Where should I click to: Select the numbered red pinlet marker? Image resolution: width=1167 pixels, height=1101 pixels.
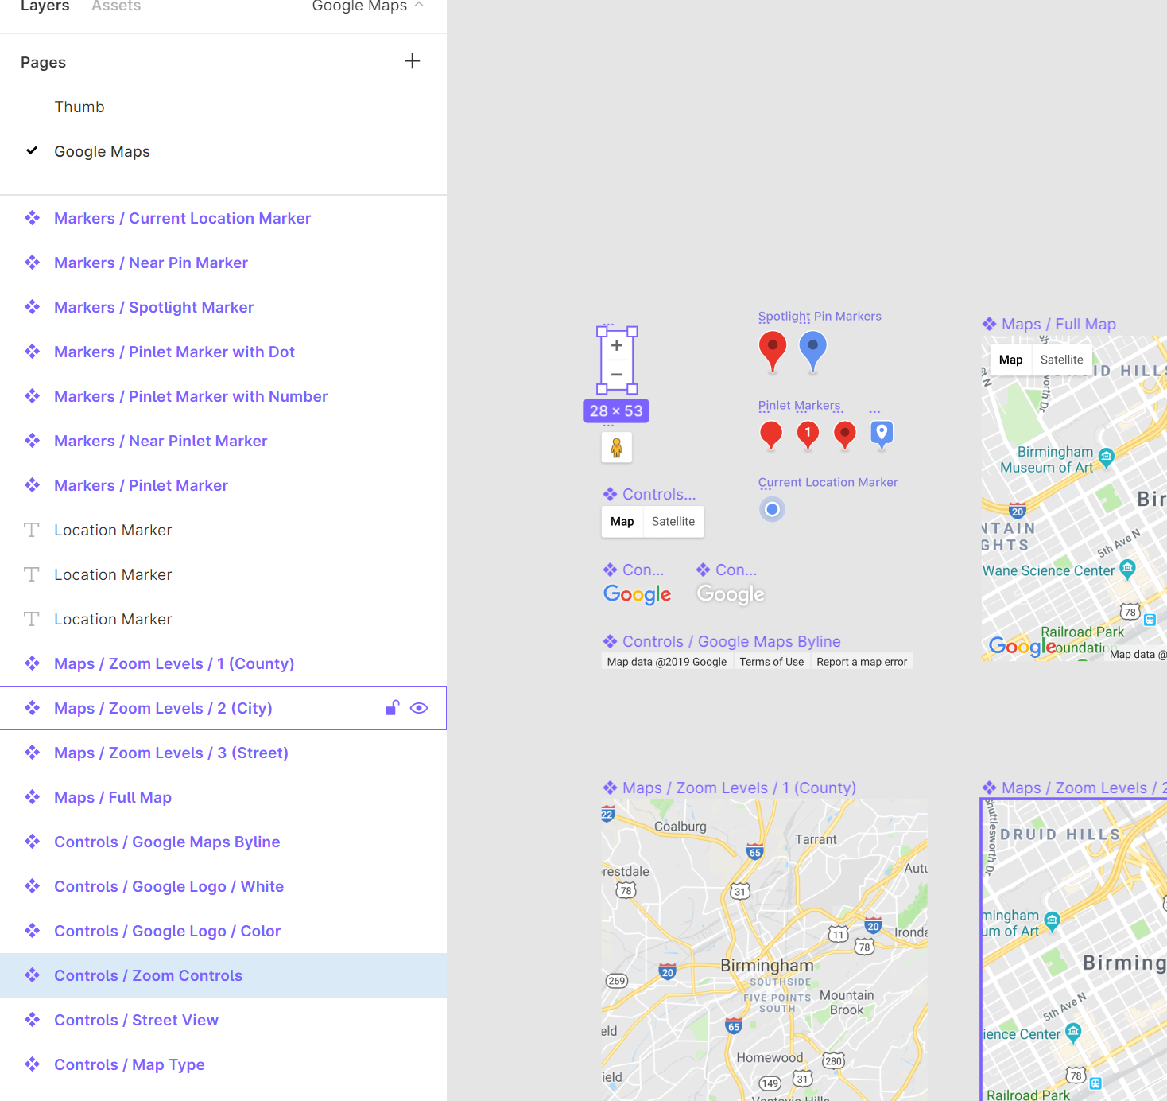click(x=808, y=434)
